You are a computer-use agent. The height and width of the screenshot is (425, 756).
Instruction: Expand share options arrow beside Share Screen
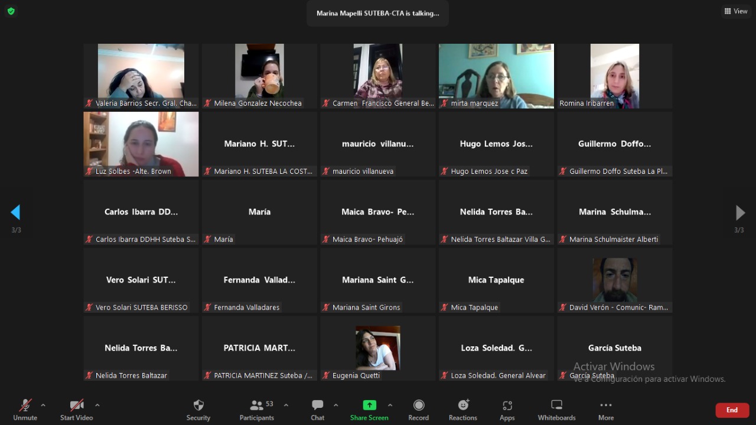coord(390,405)
